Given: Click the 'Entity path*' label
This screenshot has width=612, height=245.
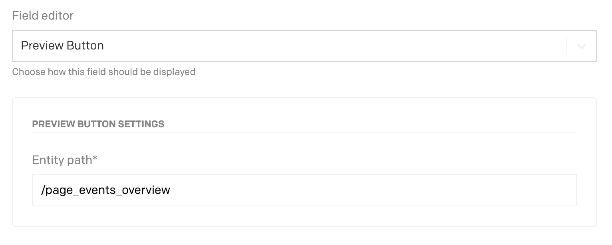Looking at the screenshot, I should 62,160.
